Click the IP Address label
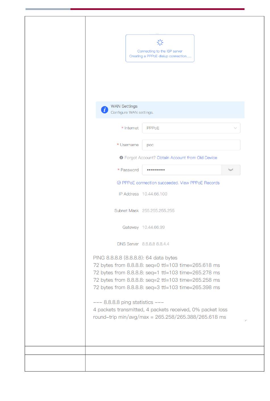Image resolution: width=270 pixels, height=401 pixels. [129, 194]
